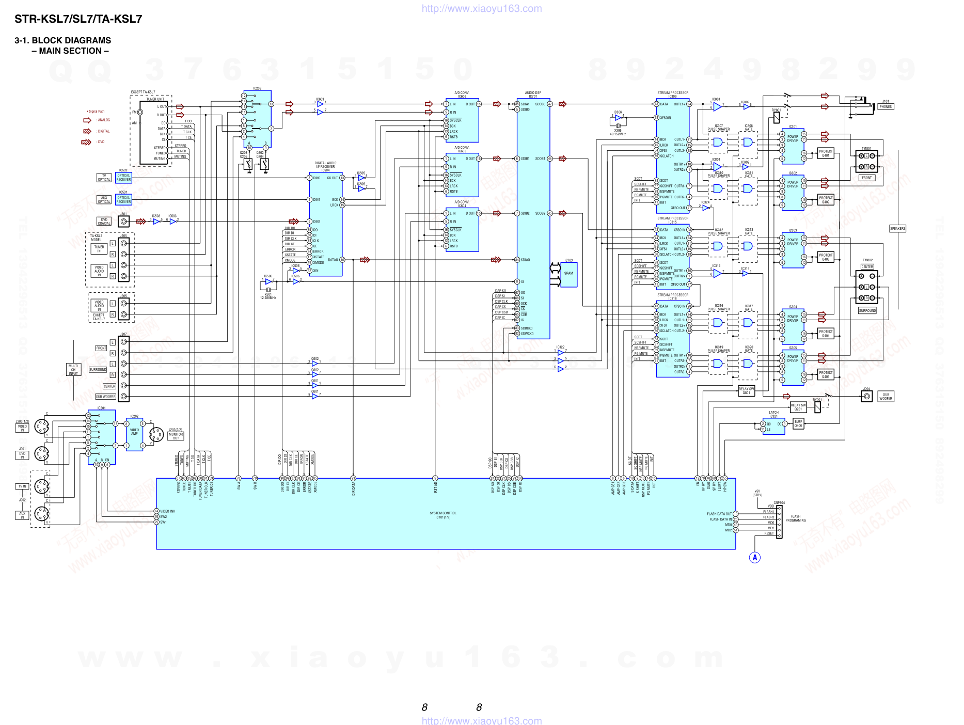Click the AUX OPTICAL input label

[104, 200]
